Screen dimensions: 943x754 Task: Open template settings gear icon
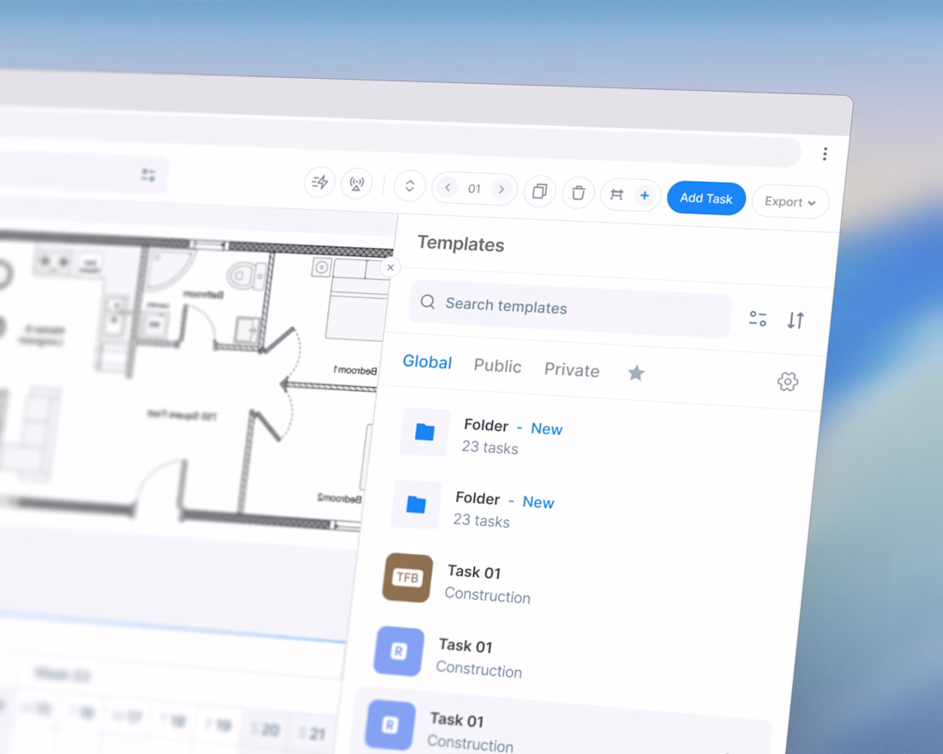(787, 382)
